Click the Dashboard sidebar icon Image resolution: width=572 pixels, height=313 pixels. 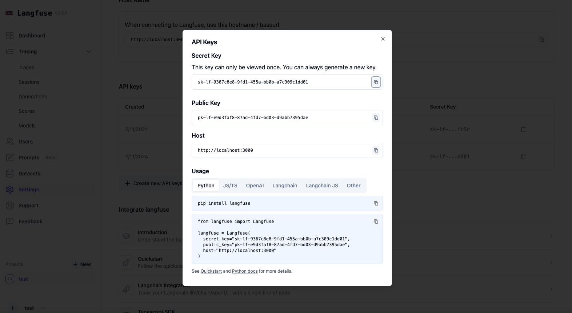coord(10,36)
